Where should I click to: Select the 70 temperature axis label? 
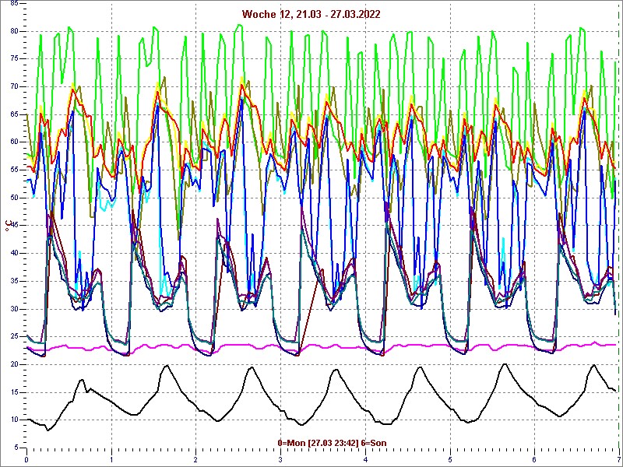tap(13, 86)
